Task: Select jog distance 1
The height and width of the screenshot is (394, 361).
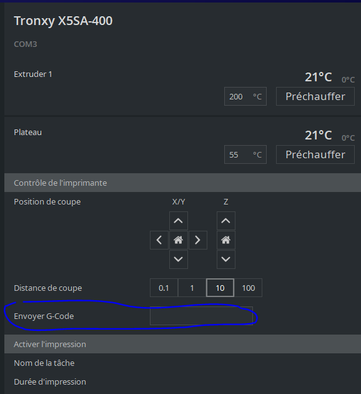Action: 192,288
